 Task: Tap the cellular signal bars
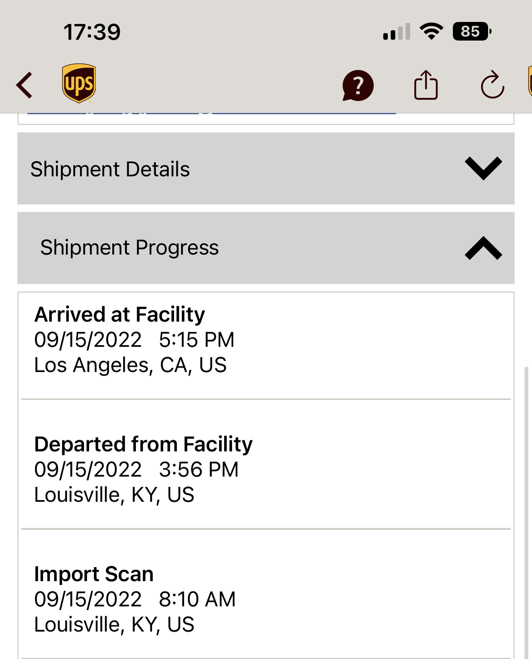(x=397, y=32)
